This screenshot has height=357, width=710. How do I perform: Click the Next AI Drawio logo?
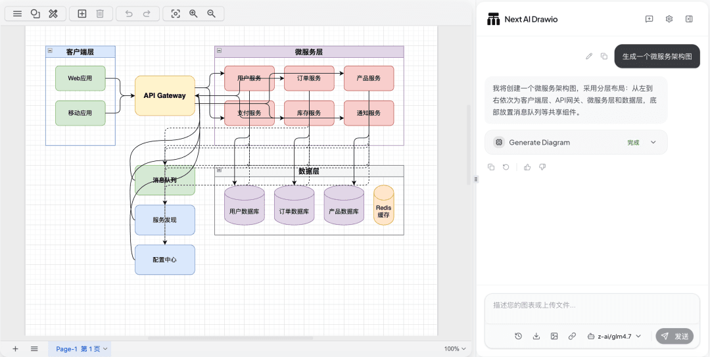[493, 20]
